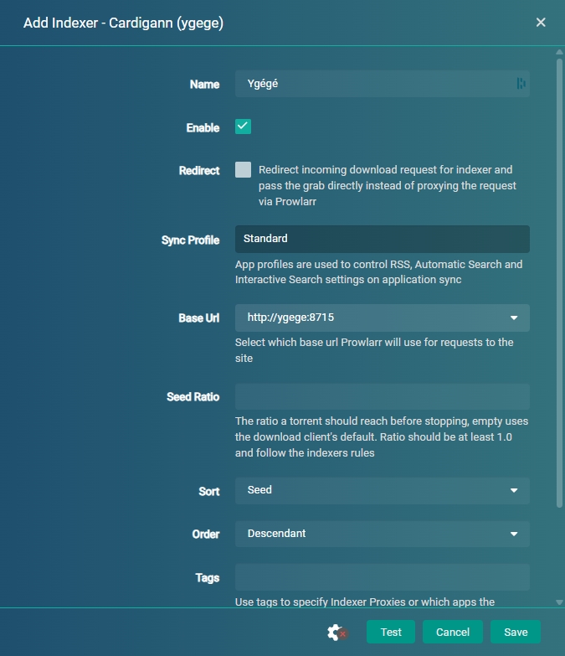
Task: Uncheck the Enable checkbox
Action: click(x=243, y=127)
